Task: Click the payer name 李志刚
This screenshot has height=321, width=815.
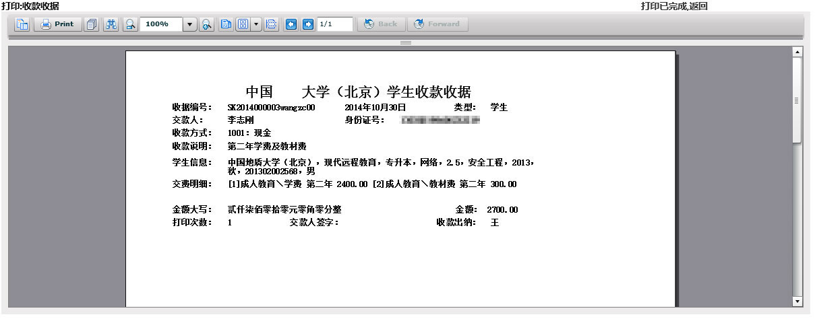Action: (x=241, y=120)
